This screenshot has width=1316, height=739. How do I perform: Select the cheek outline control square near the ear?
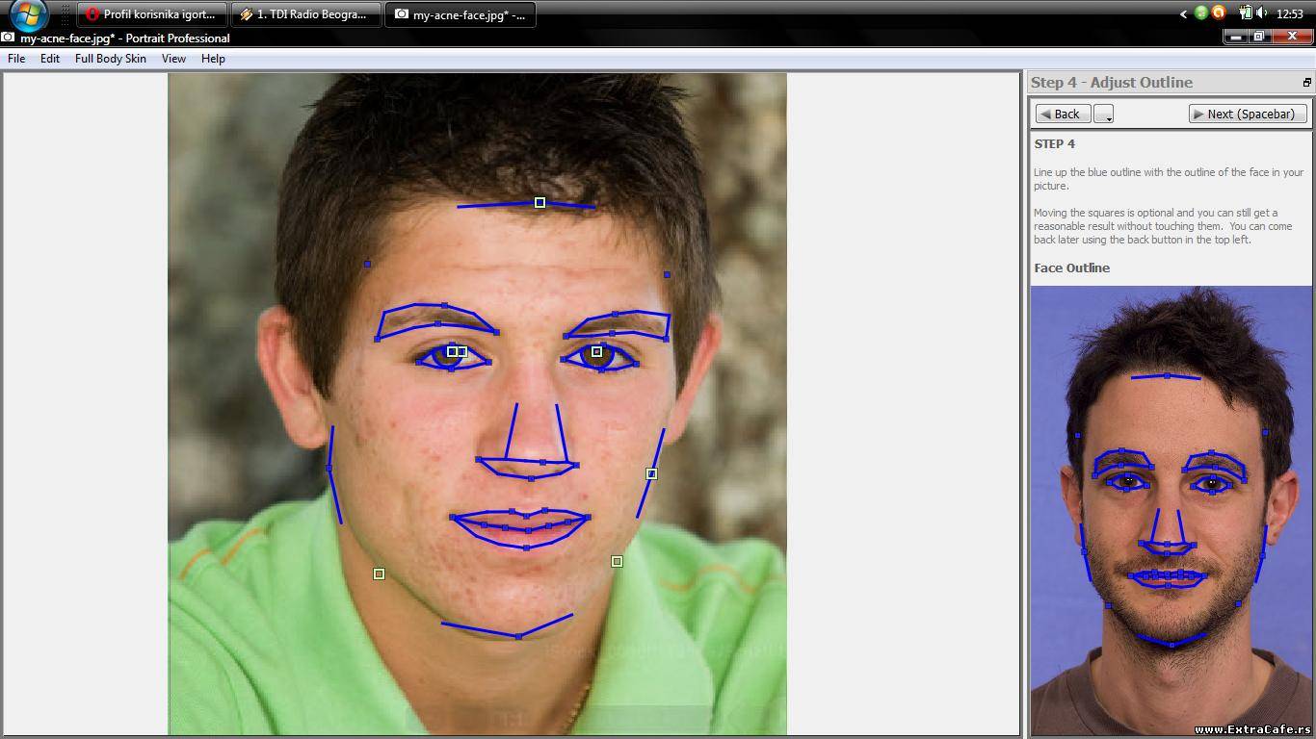click(651, 473)
